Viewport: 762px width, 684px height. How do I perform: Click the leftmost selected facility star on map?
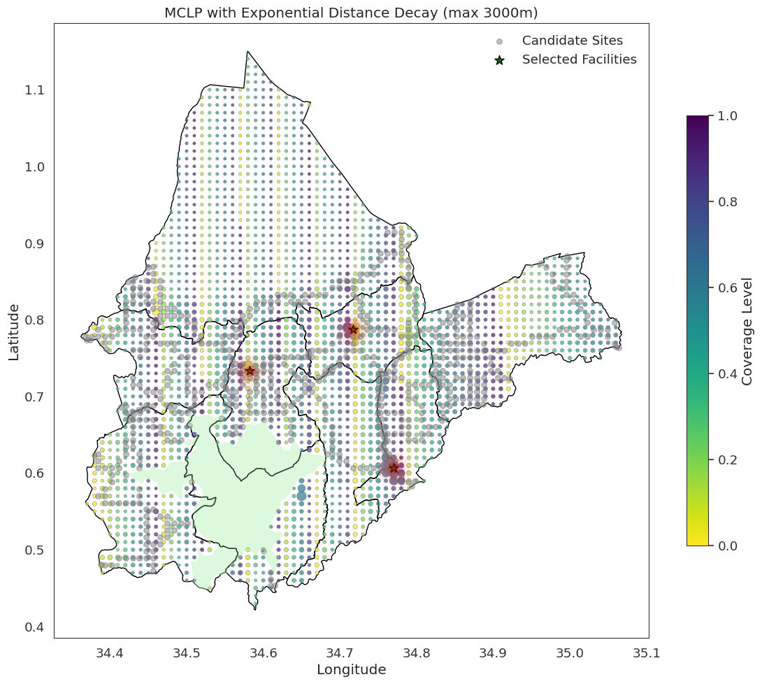click(250, 370)
